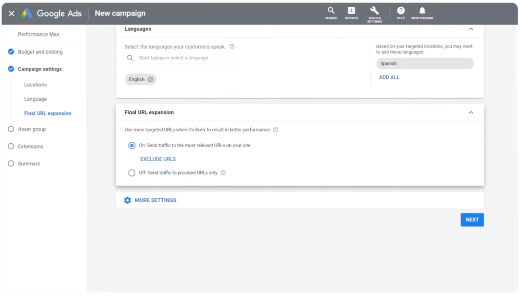
Task: Select Off: Send traffic to provided URLs only
Action: [x=131, y=173]
